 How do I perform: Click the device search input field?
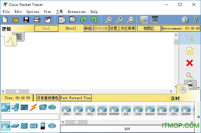pos(30,116)
